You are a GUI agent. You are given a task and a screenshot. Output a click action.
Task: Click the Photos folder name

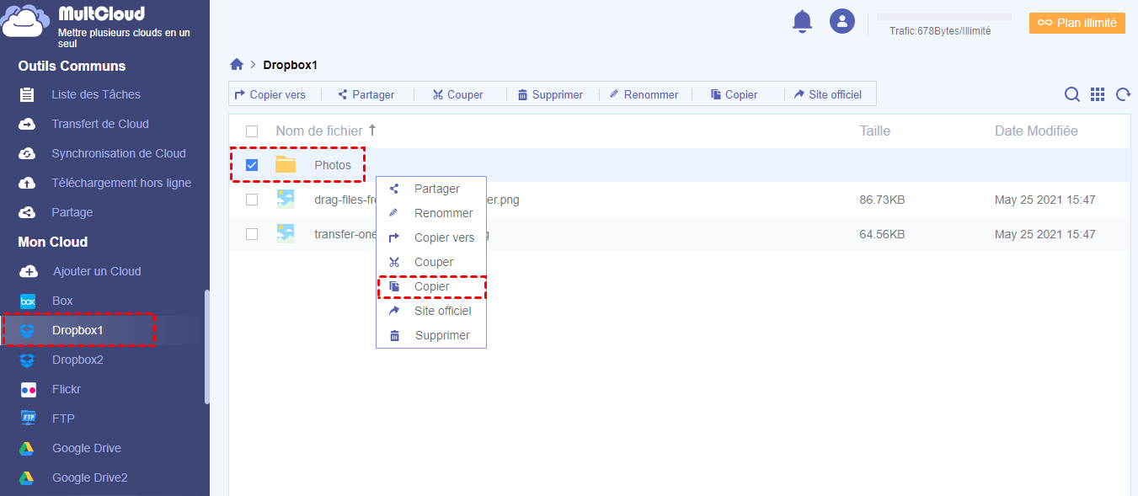[x=333, y=165]
